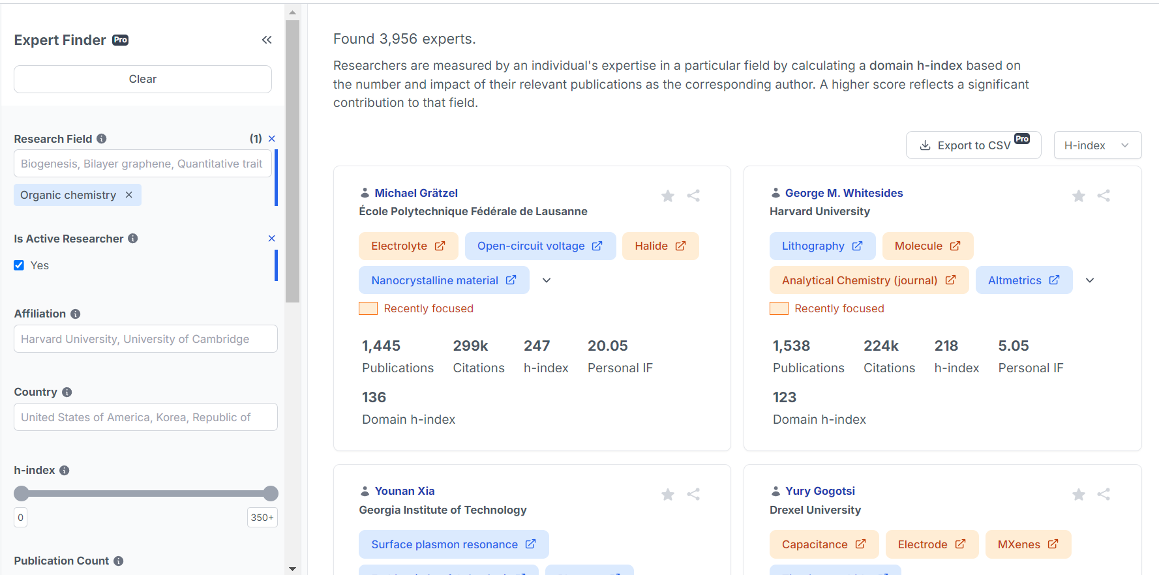
Task: Share Michael Grätzel's card
Action: (693, 196)
